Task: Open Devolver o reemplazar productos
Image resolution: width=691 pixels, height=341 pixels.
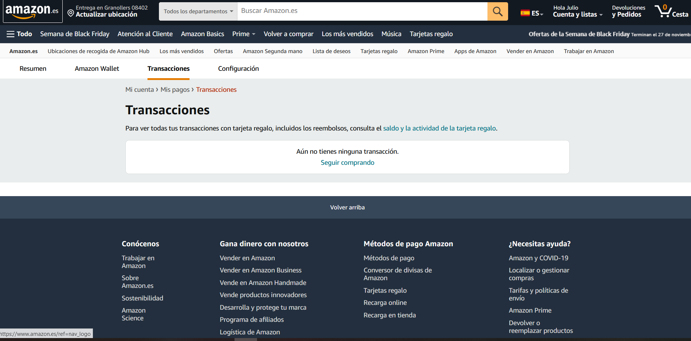Action: (541, 327)
